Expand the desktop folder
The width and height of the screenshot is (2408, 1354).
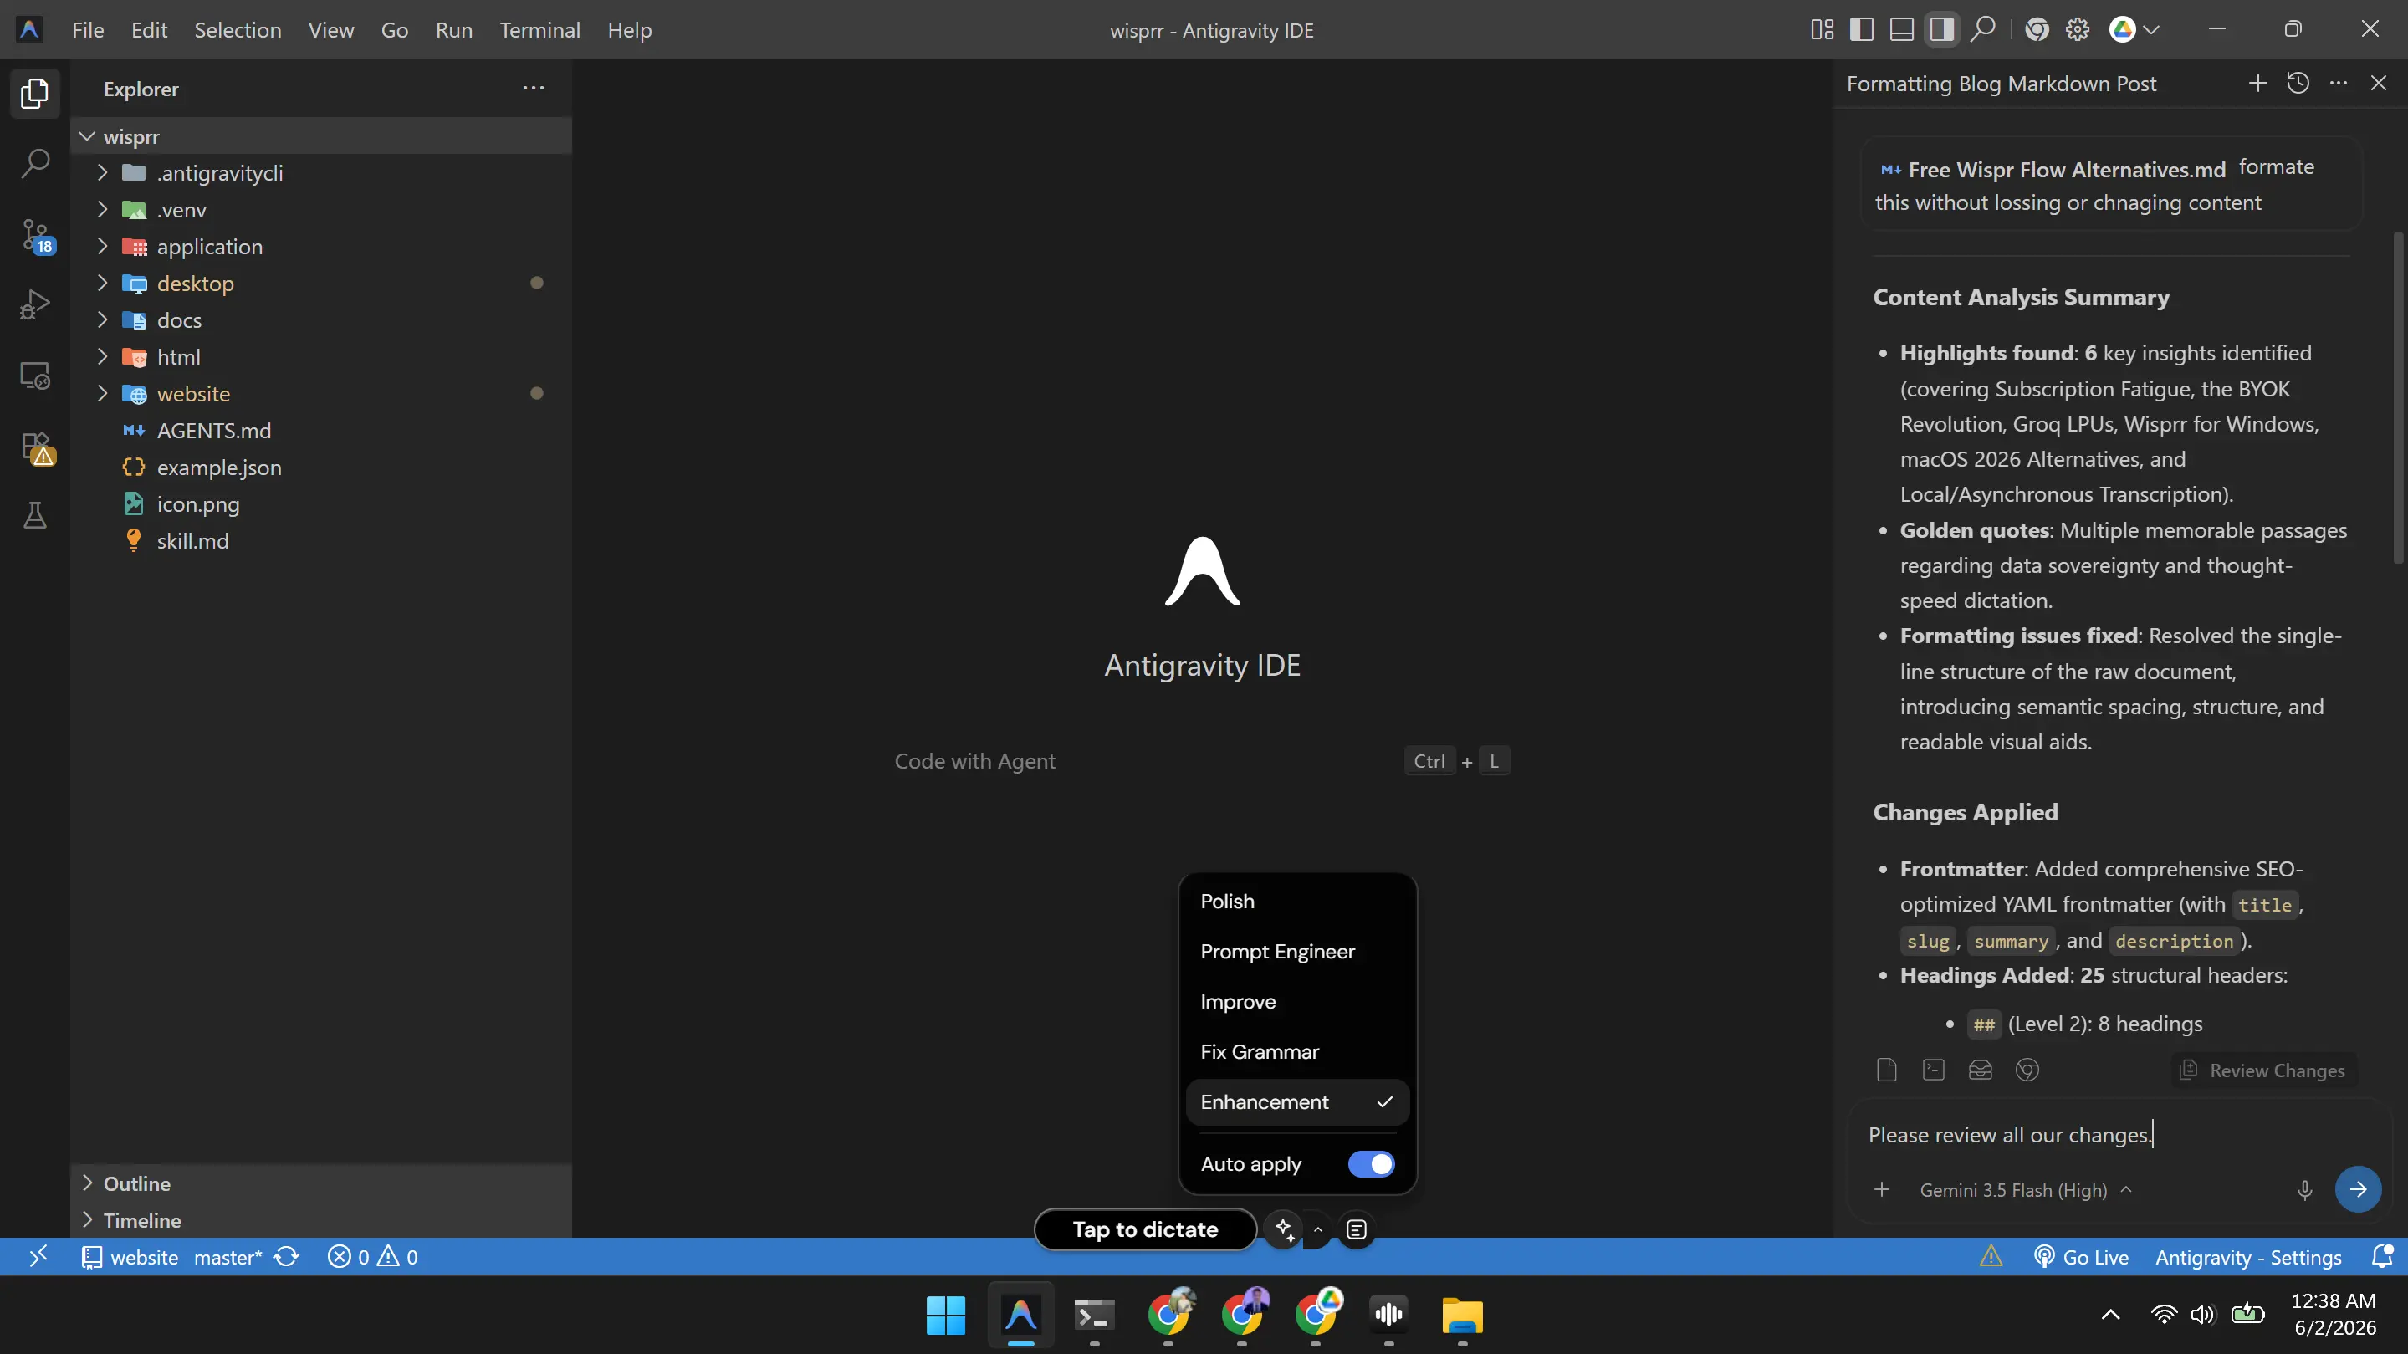coord(320,284)
